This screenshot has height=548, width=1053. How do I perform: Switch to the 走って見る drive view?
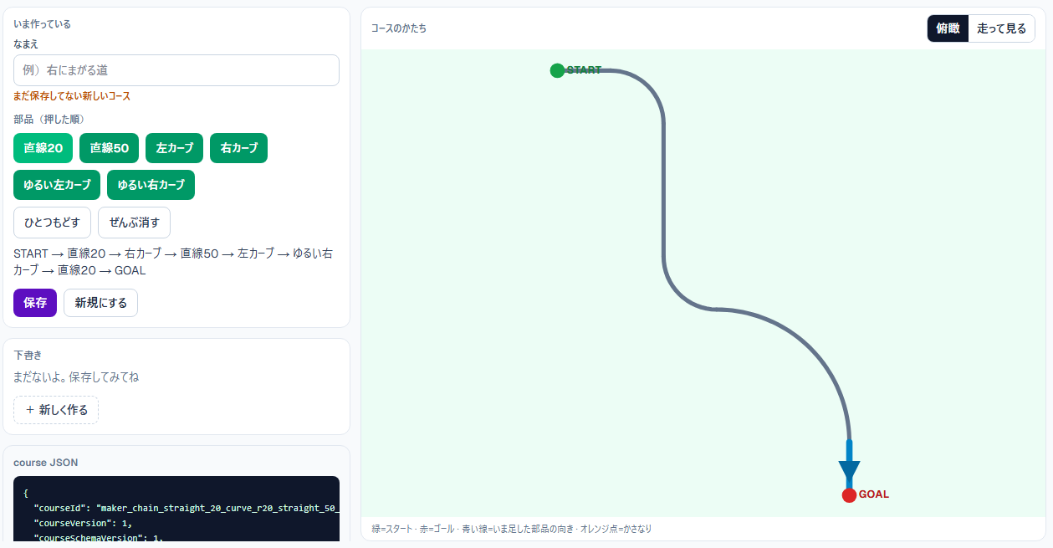[x=1002, y=28]
